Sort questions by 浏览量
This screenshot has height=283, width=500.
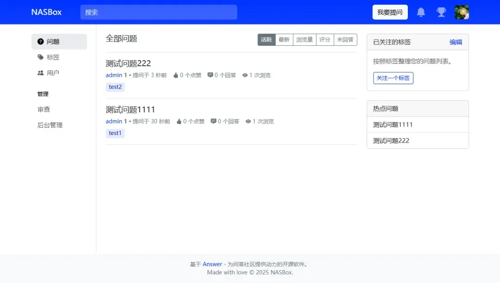click(304, 40)
